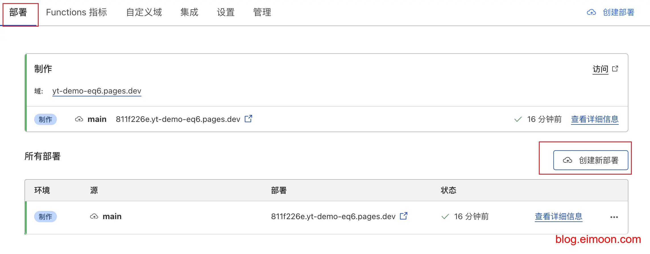Select the 集成 tab
This screenshot has width=650, height=254.
click(x=189, y=12)
